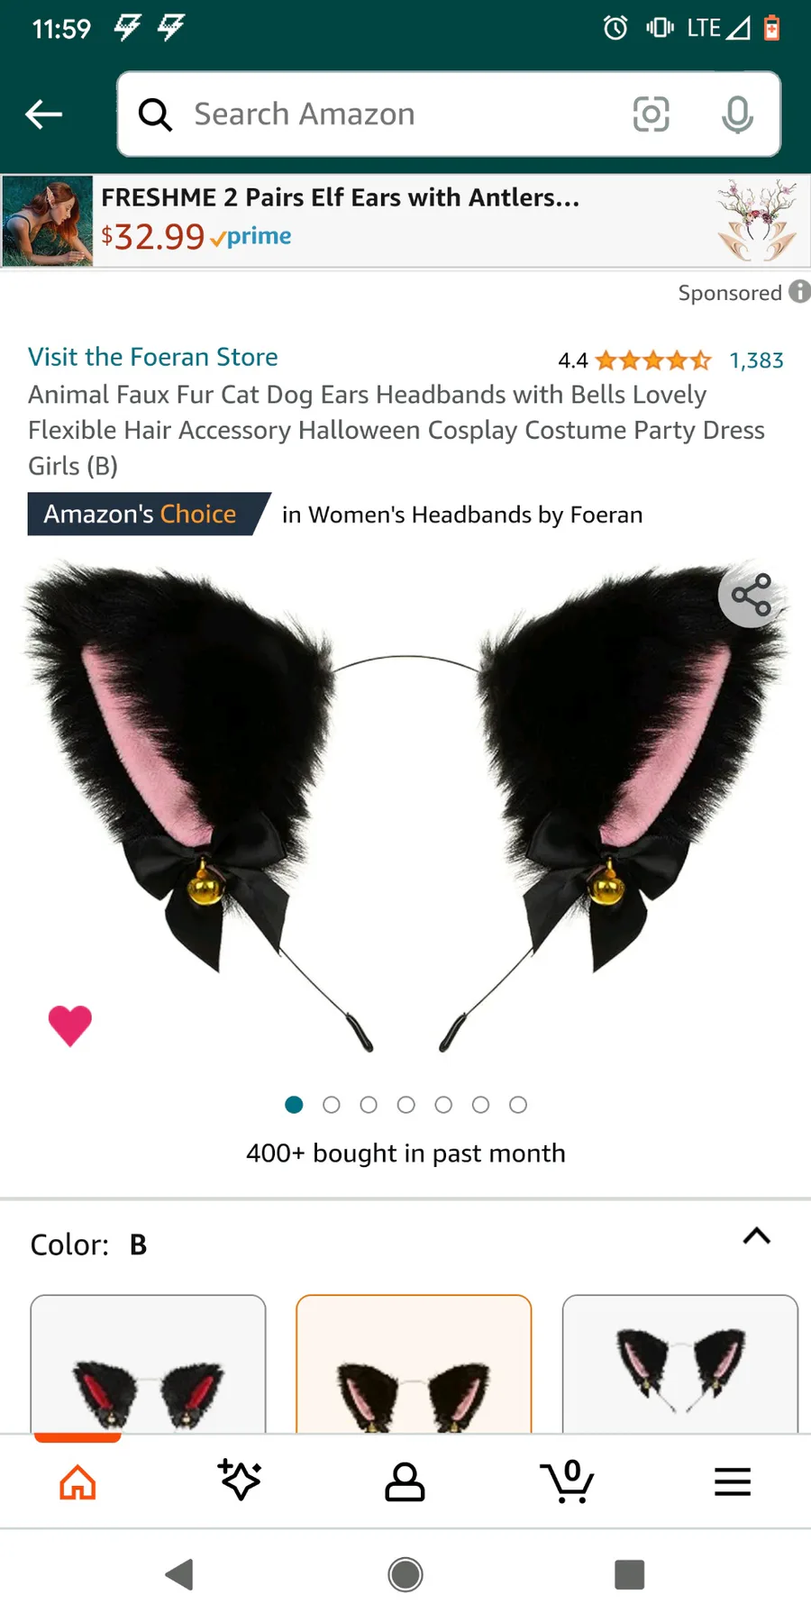Share this product via share icon
This screenshot has height=1622, width=811.
(751, 595)
